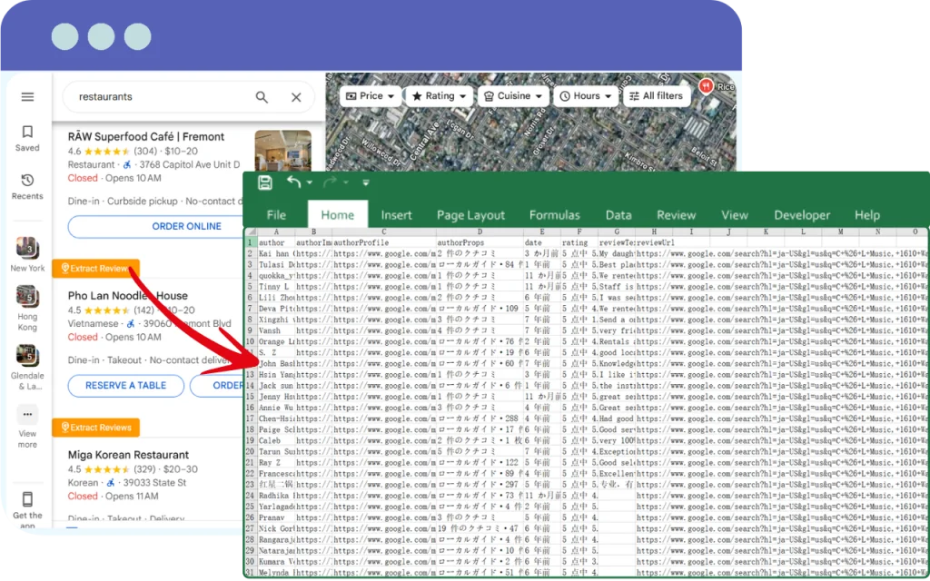Open All filters panel
930x581 pixels.
[x=657, y=96]
